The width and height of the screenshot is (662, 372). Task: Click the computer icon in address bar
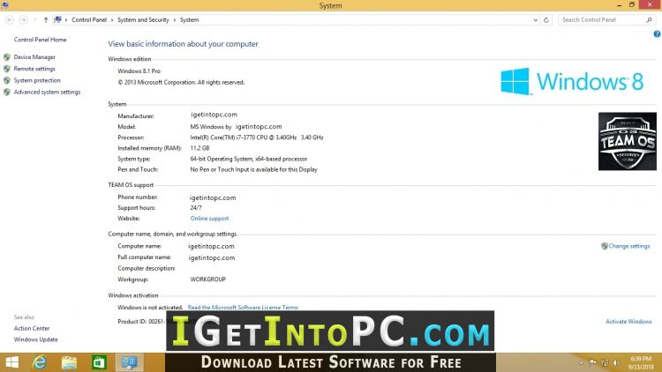[58, 19]
